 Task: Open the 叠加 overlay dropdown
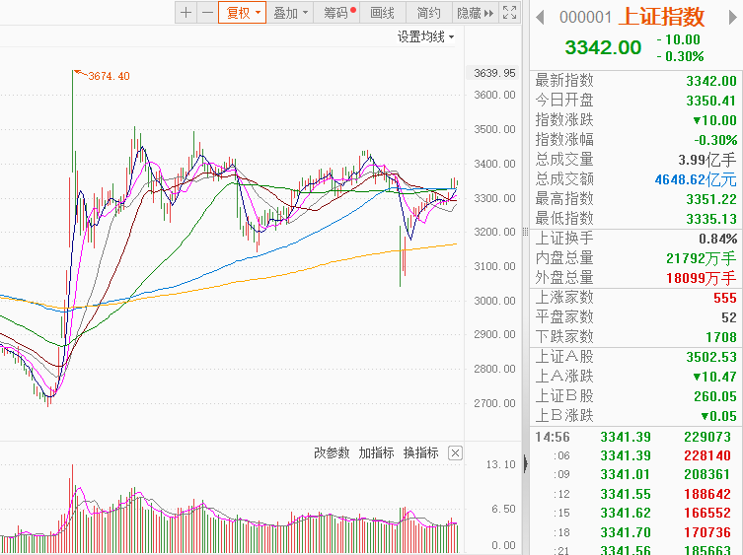click(x=291, y=13)
